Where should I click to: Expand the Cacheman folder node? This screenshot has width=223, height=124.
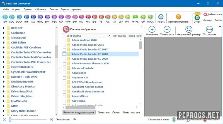pyautogui.click(x=4, y=33)
